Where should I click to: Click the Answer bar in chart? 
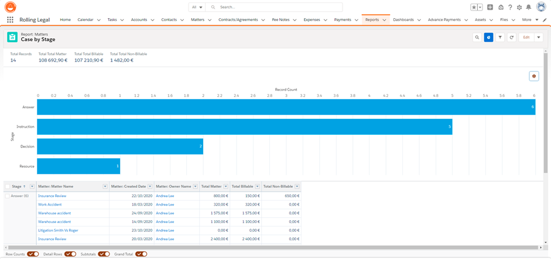(x=286, y=107)
